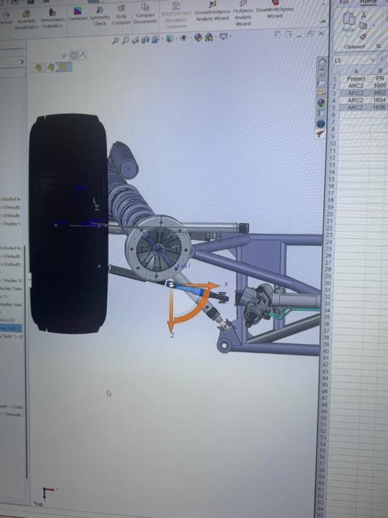Screen dimensions: 388x518
Task: Switch to the Excel Home tab
Action: tap(368, 2)
